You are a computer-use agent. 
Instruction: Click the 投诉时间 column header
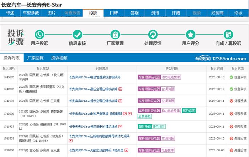tap(217, 68)
